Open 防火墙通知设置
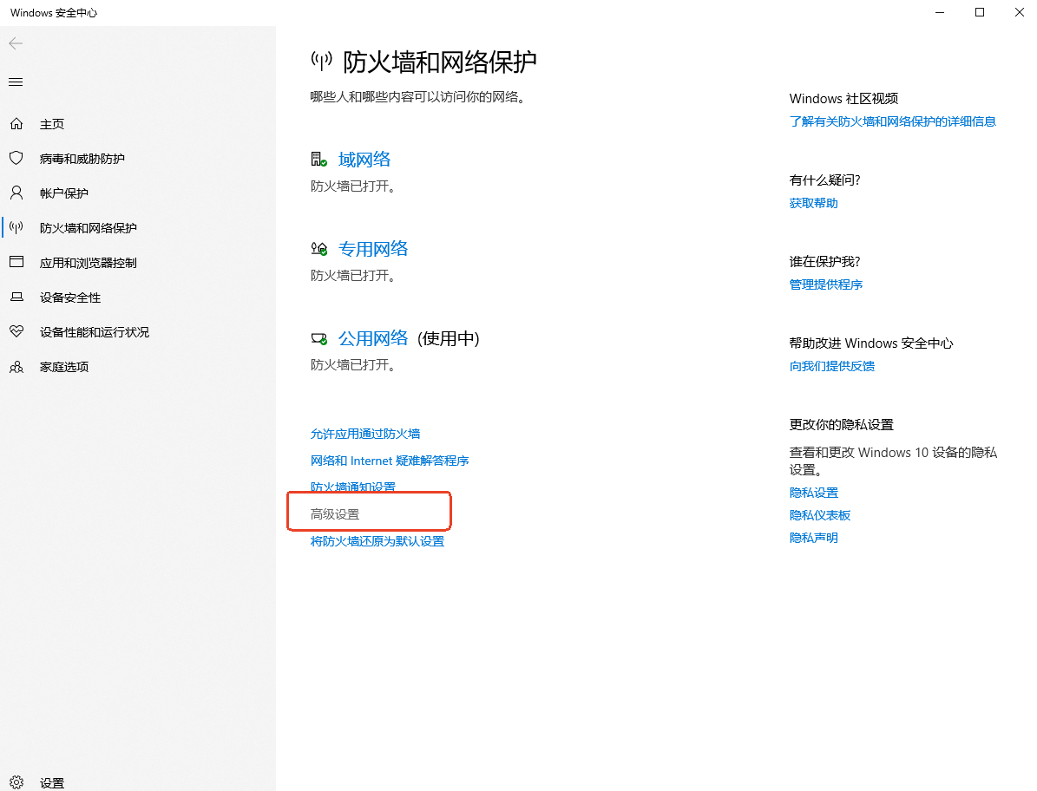The height and width of the screenshot is (791, 1037). [x=352, y=487]
